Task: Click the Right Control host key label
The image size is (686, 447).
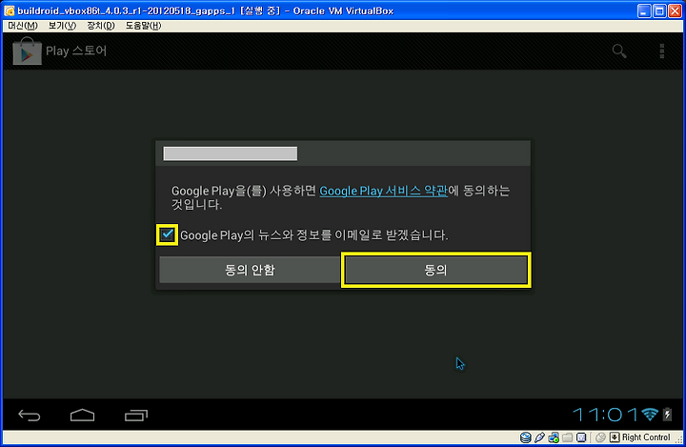Action: (x=646, y=437)
